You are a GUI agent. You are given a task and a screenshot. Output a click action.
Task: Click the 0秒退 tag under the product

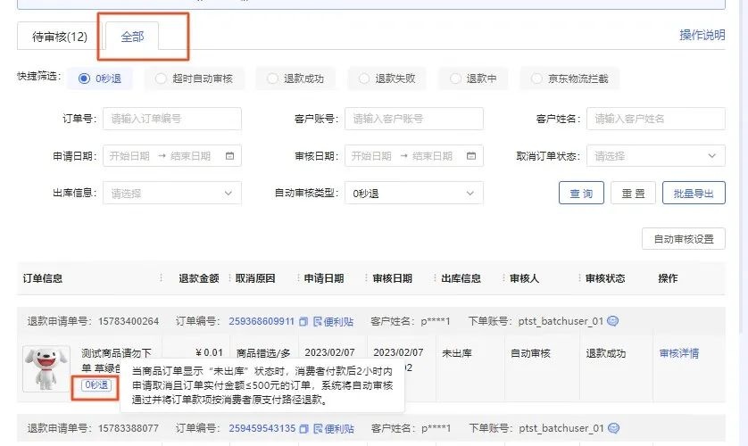click(x=96, y=384)
